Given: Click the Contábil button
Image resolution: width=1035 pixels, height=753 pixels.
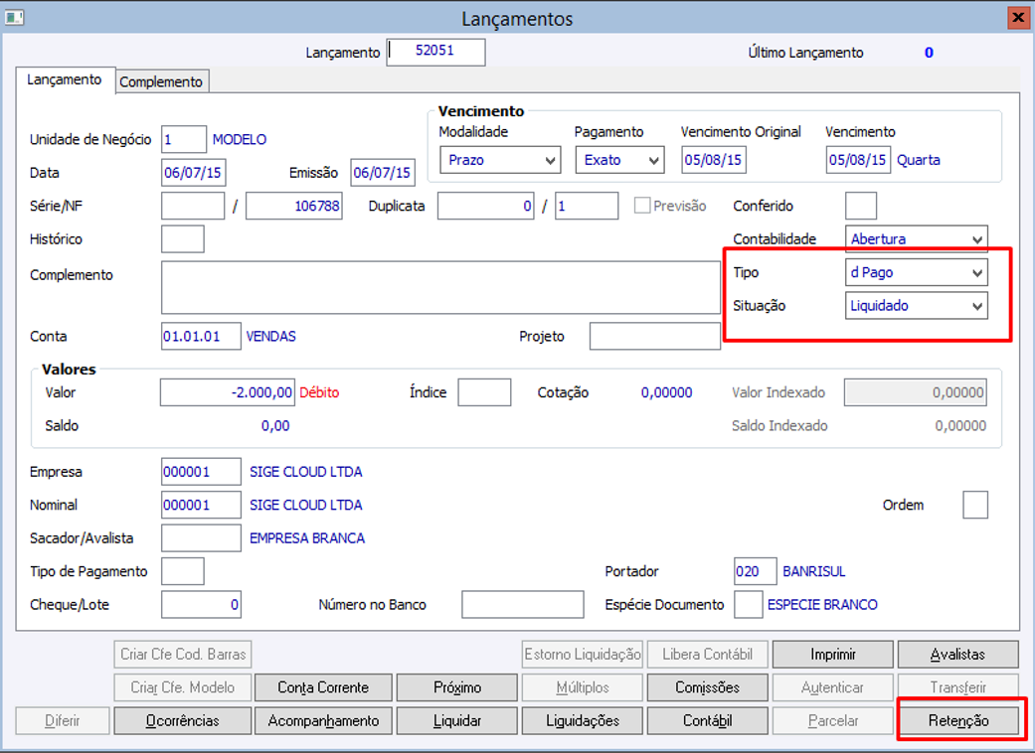Looking at the screenshot, I should [x=708, y=720].
